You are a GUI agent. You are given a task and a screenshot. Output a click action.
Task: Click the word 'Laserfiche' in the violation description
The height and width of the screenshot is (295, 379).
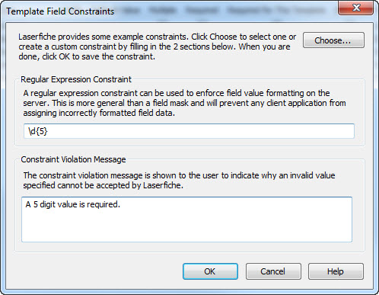pos(162,185)
